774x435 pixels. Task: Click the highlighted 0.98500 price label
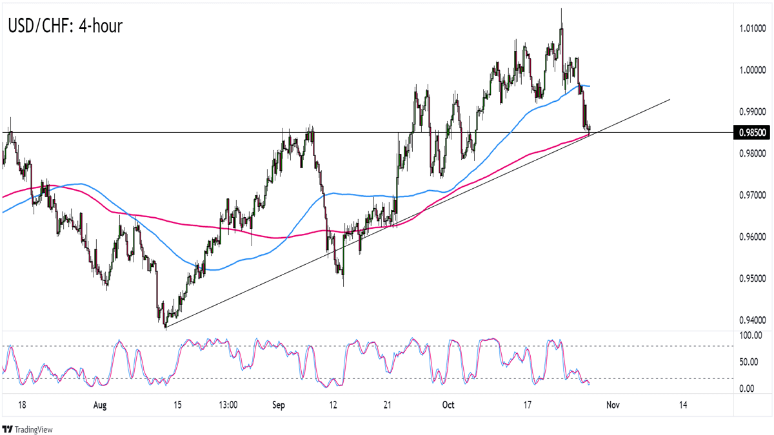[x=751, y=133]
